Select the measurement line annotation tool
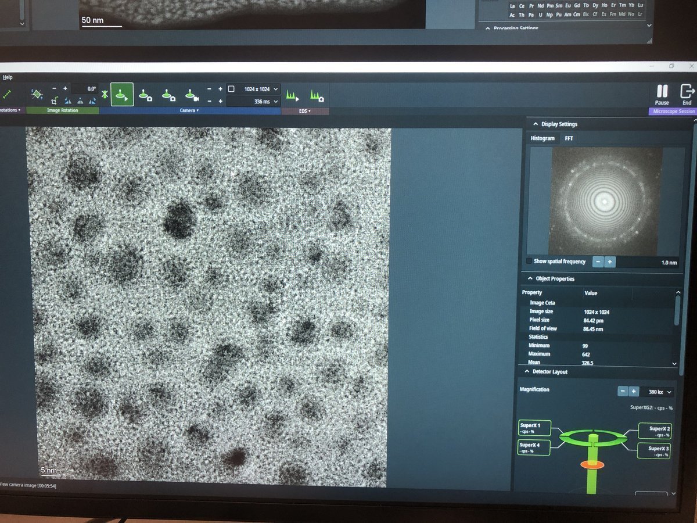Viewport: 697px width, 523px height. tap(7, 94)
